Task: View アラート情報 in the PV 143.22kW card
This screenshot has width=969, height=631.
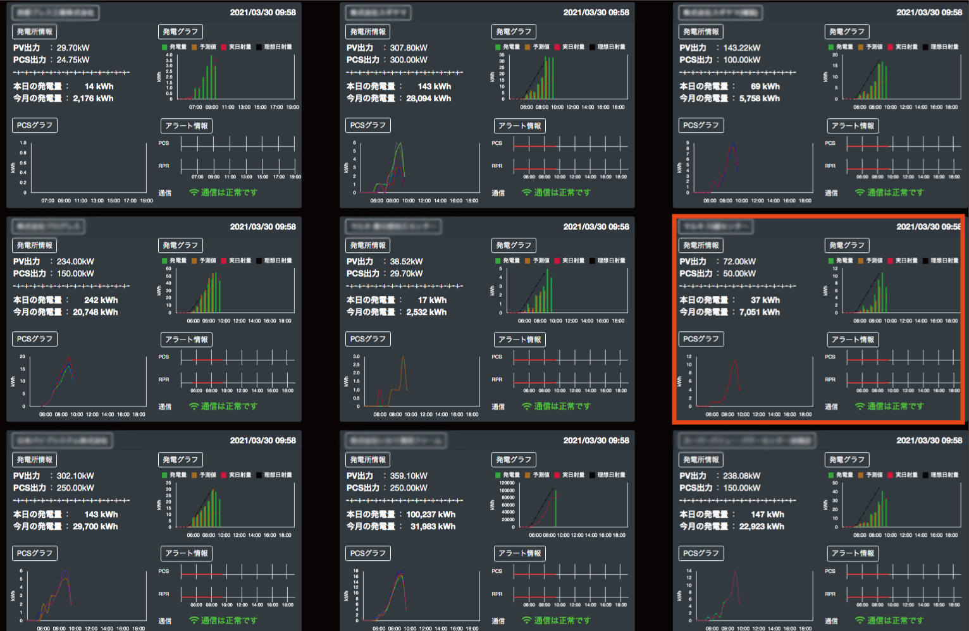Action: [x=853, y=126]
